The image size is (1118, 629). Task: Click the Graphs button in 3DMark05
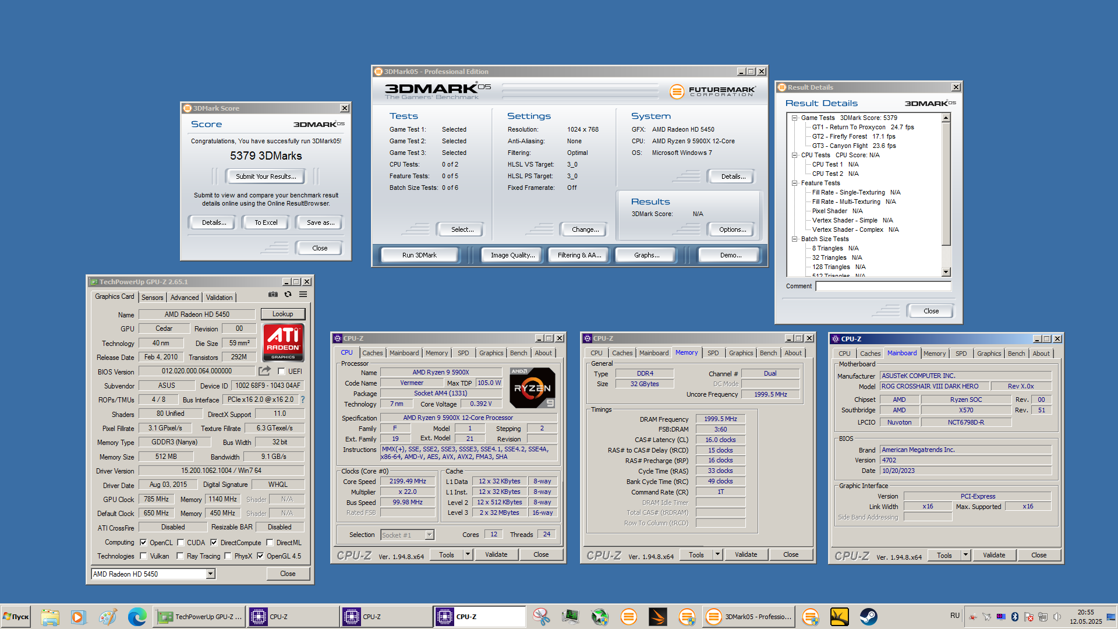pos(646,255)
